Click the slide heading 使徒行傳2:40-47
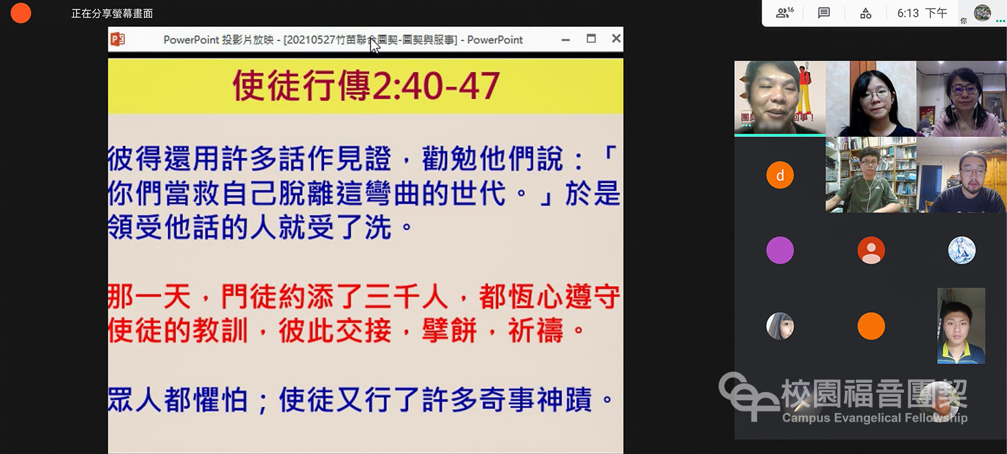 coord(366,86)
